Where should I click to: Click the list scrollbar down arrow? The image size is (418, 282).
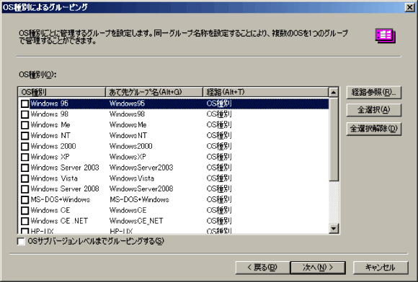pyautogui.click(x=334, y=228)
